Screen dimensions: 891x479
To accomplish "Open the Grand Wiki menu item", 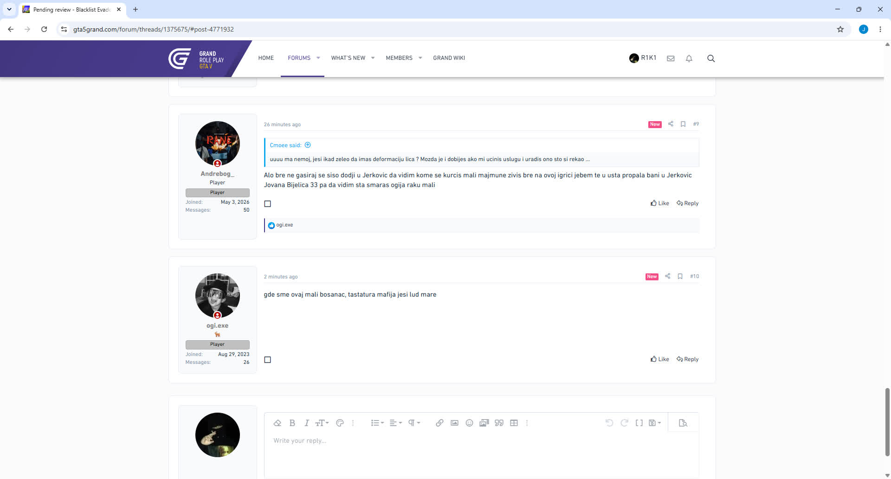I will 449,58.
